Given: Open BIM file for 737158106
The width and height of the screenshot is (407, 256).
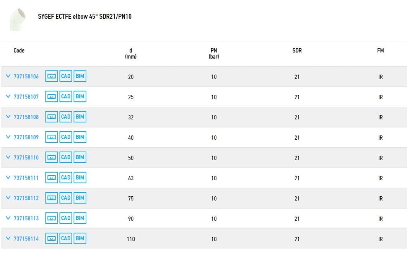Looking at the screenshot, I should tap(80, 77).
